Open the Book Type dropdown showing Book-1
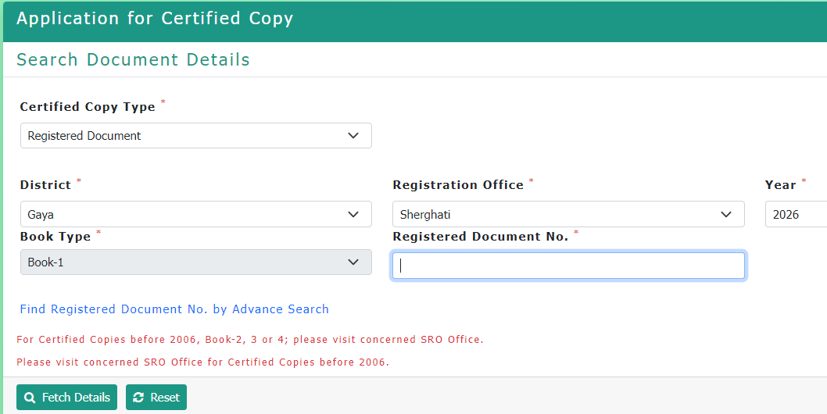Viewport: 827px width, 414px height. click(x=195, y=262)
